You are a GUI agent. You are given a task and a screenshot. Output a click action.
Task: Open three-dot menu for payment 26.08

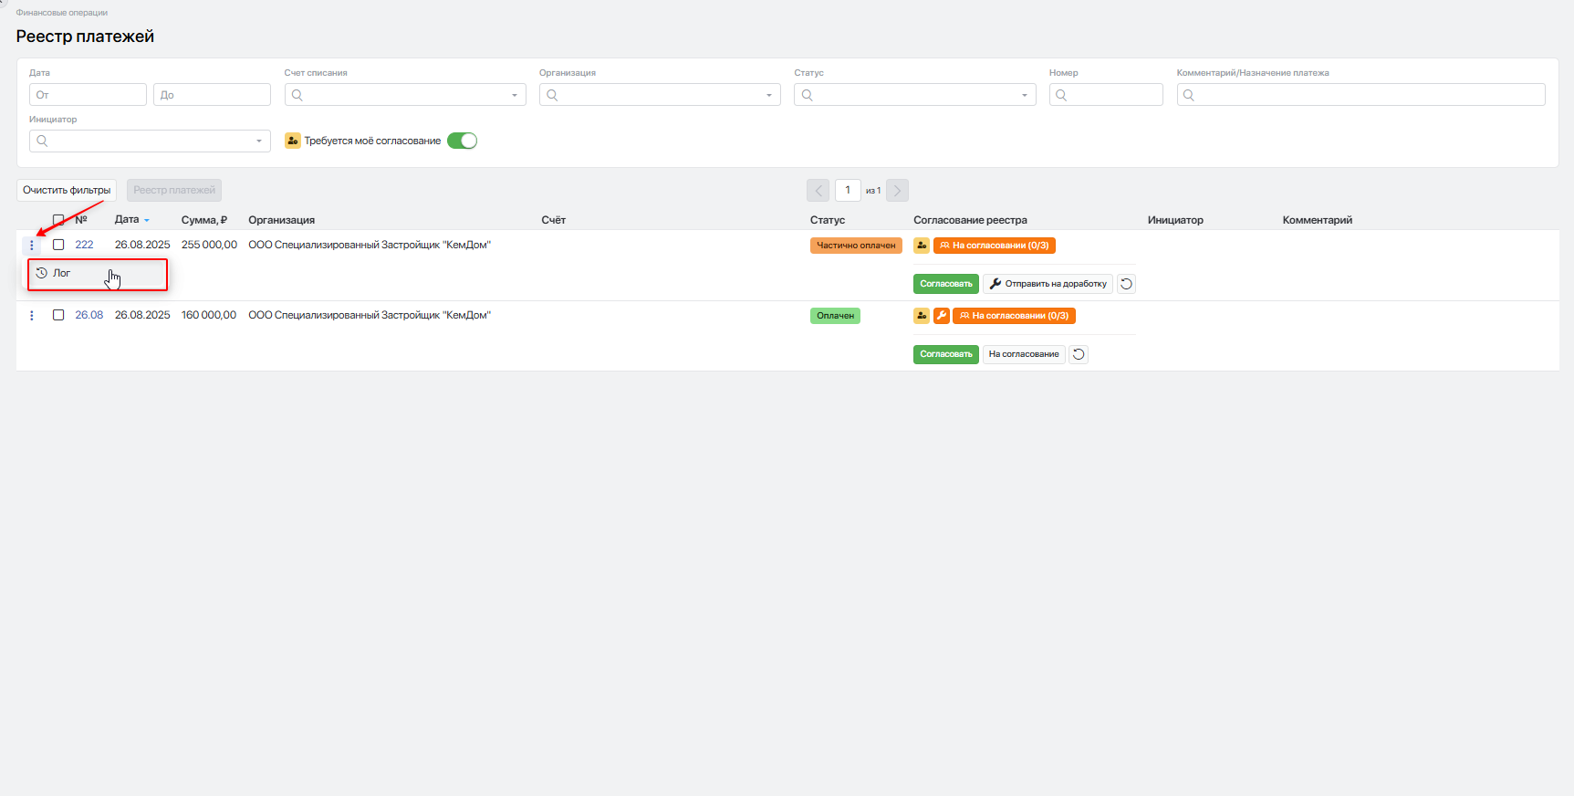(32, 316)
